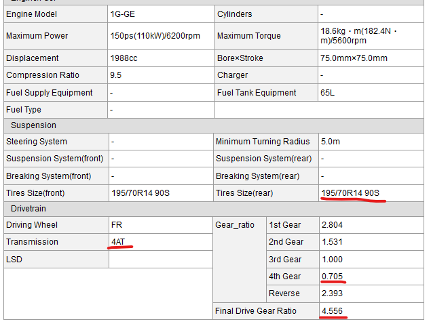Image resolution: width=431 pixels, height=326 pixels.
Task: Click the Maximum Torque value cell
Action: (x=359, y=36)
